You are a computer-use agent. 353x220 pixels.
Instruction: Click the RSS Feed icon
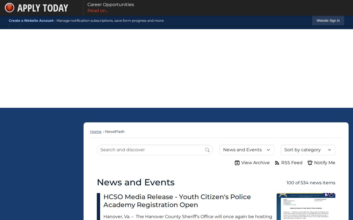(277, 163)
